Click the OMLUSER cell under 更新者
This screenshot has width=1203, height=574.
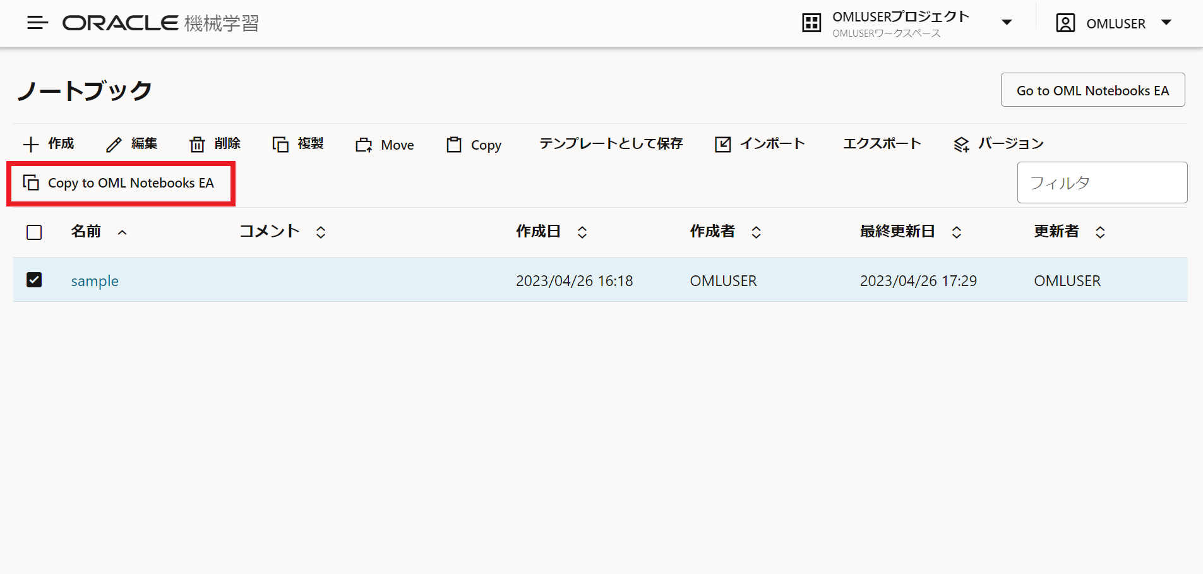pyautogui.click(x=1067, y=281)
